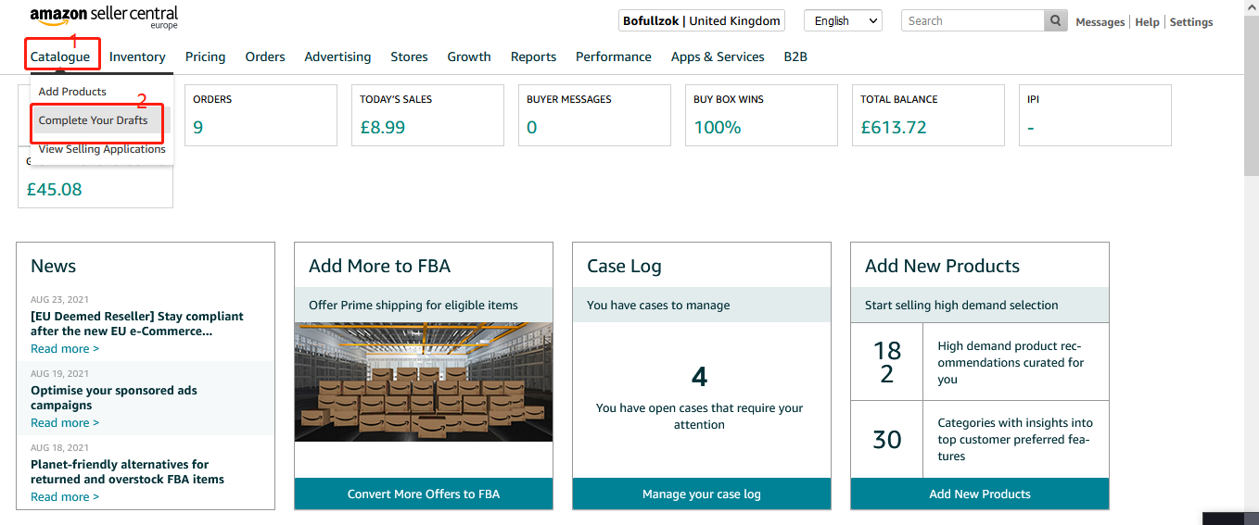Open the Performance menu
The height and width of the screenshot is (525, 1259).
614,56
